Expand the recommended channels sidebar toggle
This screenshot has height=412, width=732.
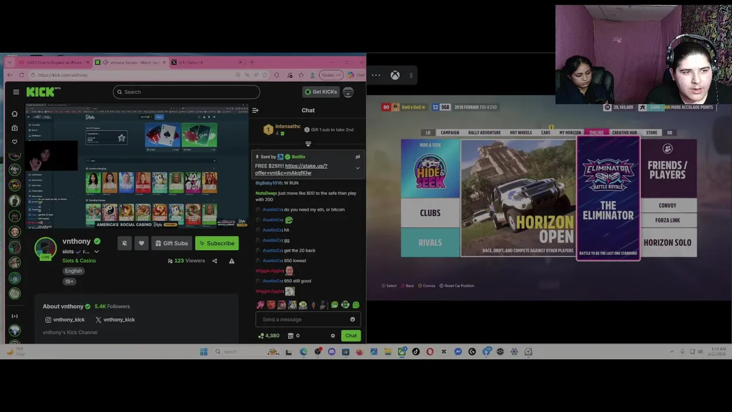pyautogui.click(x=15, y=316)
